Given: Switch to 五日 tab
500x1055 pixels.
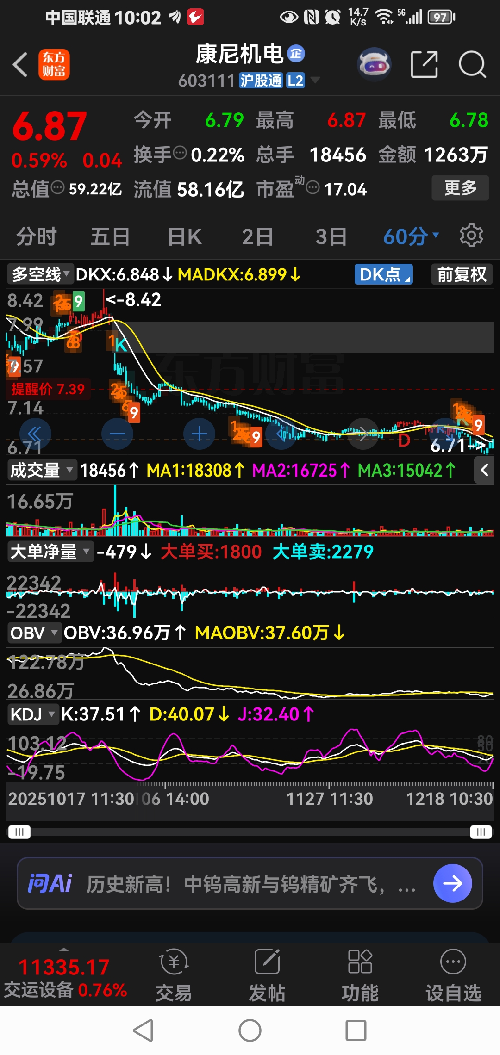Looking at the screenshot, I should point(110,236).
